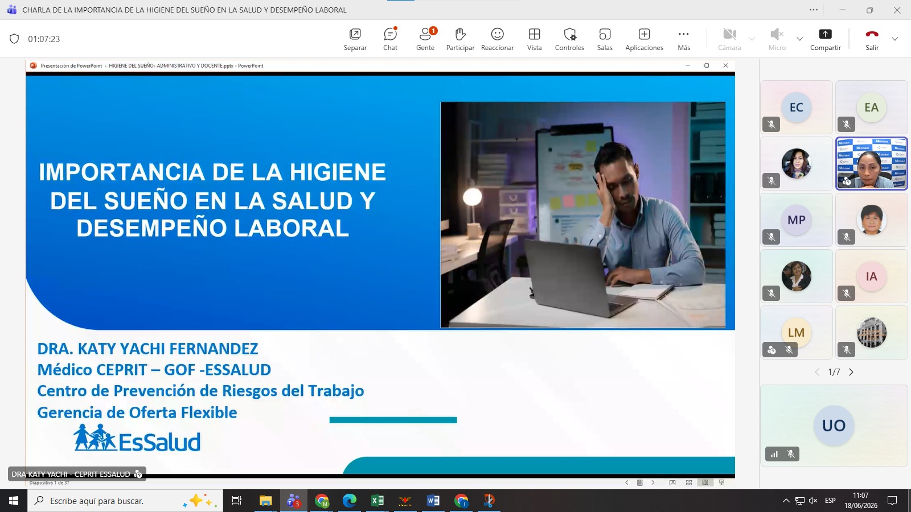
Task: Click the Compartir share screen icon
Action: tap(825, 34)
